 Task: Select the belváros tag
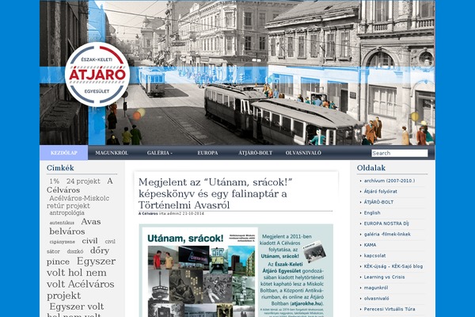pyautogui.click(x=67, y=231)
